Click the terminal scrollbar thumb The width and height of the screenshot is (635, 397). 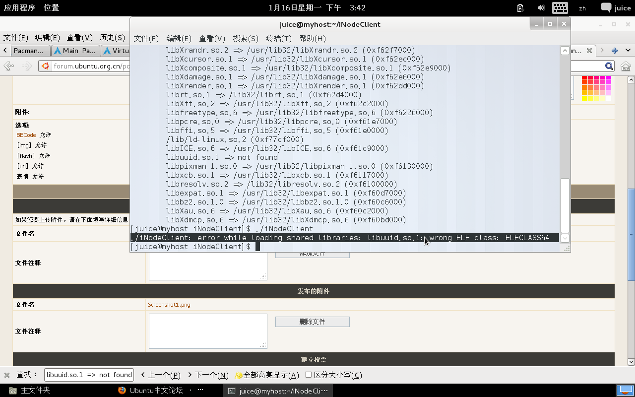(x=565, y=205)
